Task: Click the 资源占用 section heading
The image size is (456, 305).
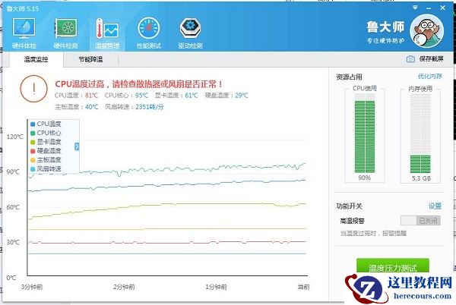Action: 350,77
